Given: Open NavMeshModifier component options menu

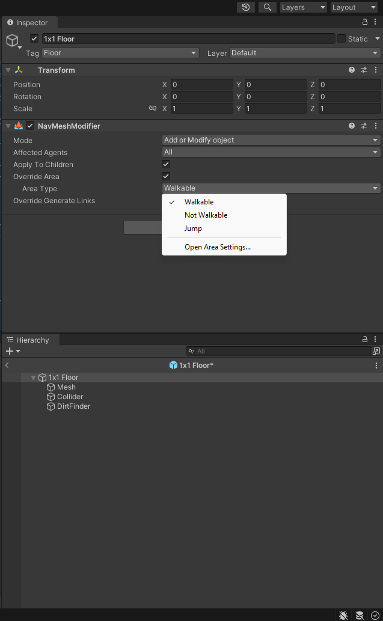Looking at the screenshot, I should point(375,126).
